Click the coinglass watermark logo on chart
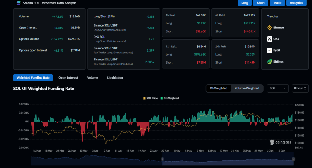The height and width of the screenshot is (168, 312). [281, 142]
